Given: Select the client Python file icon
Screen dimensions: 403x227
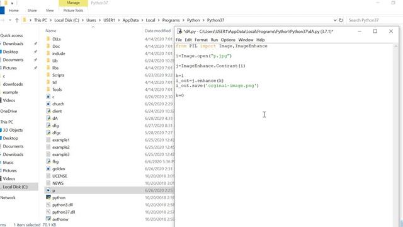Looking at the screenshot, I should 48,111.
